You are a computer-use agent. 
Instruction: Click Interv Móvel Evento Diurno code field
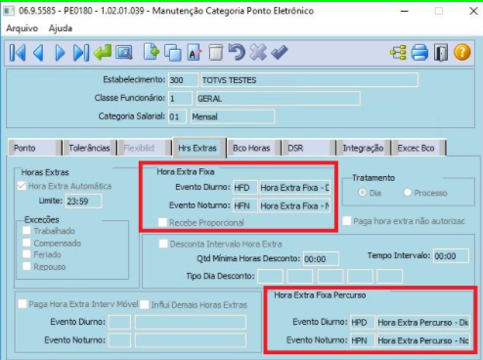pyautogui.click(x=119, y=322)
